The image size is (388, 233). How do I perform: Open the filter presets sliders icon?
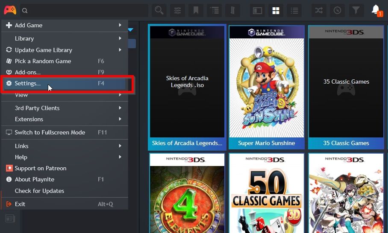pos(177,10)
